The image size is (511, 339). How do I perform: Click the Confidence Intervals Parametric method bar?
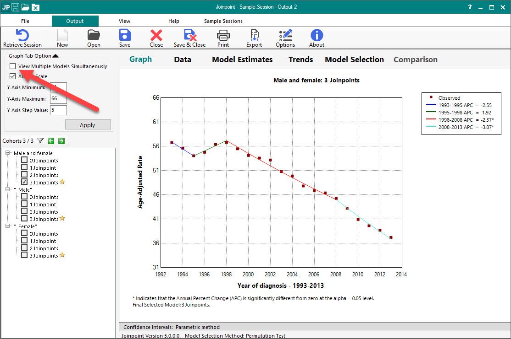point(315,327)
